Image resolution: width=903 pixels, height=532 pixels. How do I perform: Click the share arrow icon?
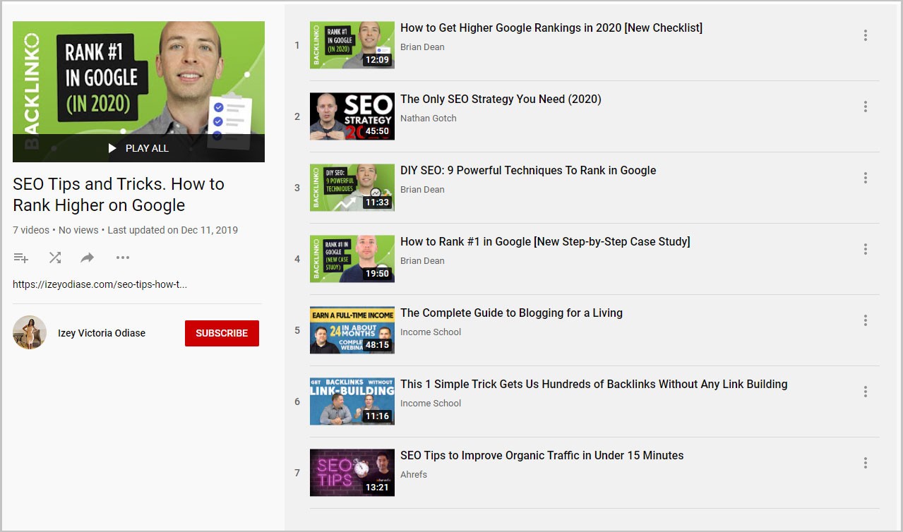(x=88, y=258)
